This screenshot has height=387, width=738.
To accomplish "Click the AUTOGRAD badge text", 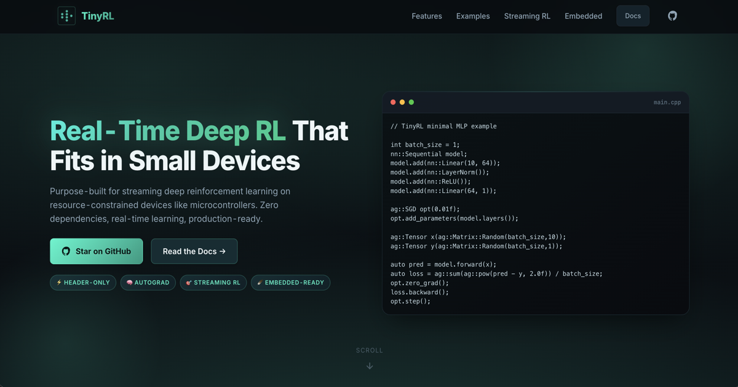I will pos(152,283).
